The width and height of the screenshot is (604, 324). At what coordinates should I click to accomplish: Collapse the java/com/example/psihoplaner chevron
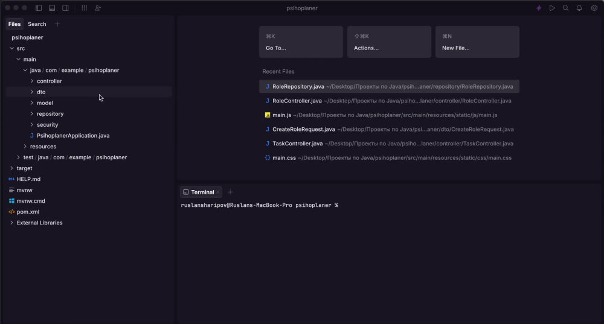coord(25,70)
